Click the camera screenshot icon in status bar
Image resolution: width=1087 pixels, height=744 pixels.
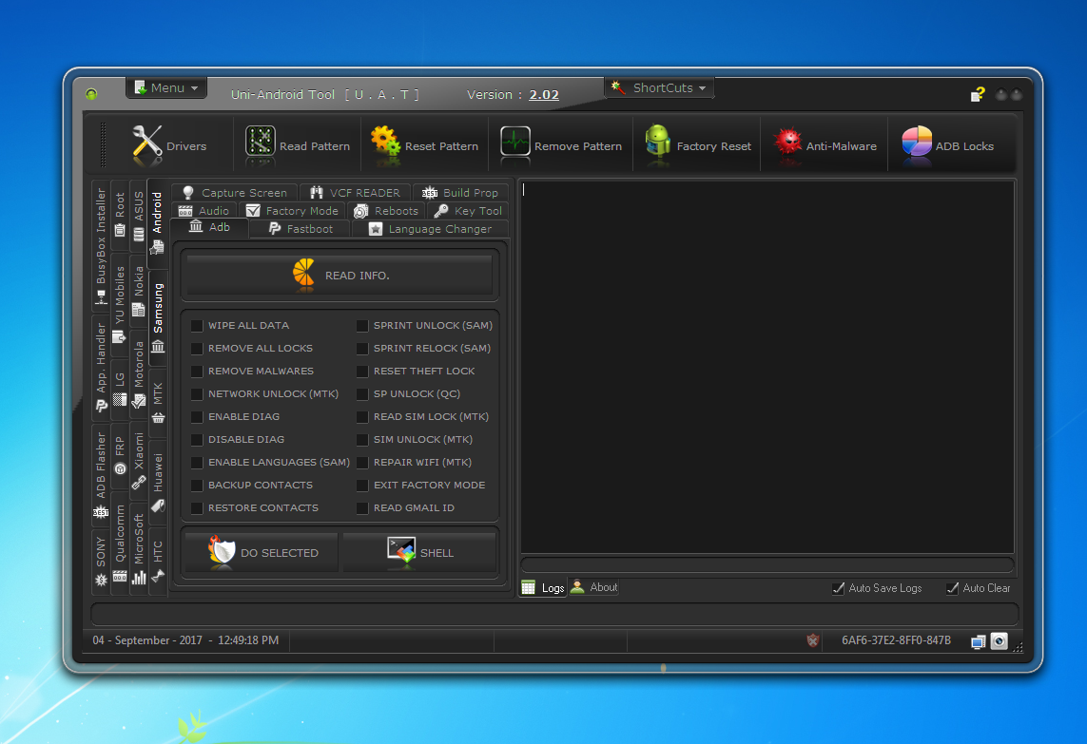click(999, 640)
